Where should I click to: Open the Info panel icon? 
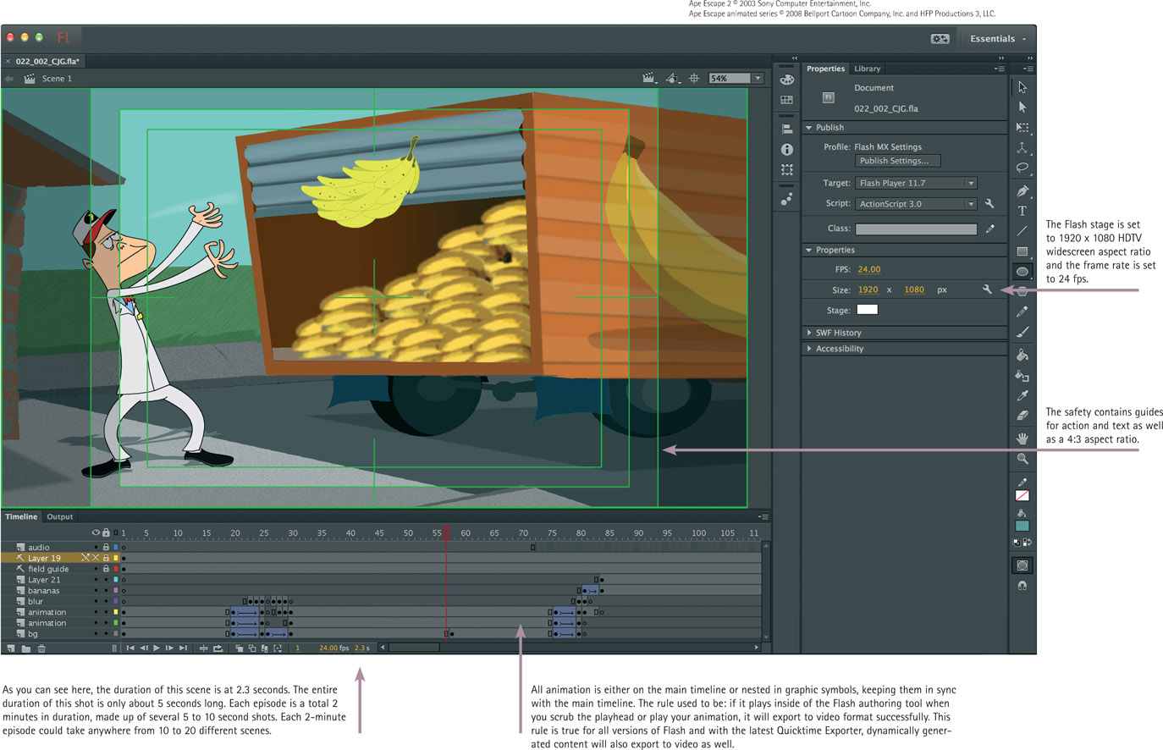point(787,149)
